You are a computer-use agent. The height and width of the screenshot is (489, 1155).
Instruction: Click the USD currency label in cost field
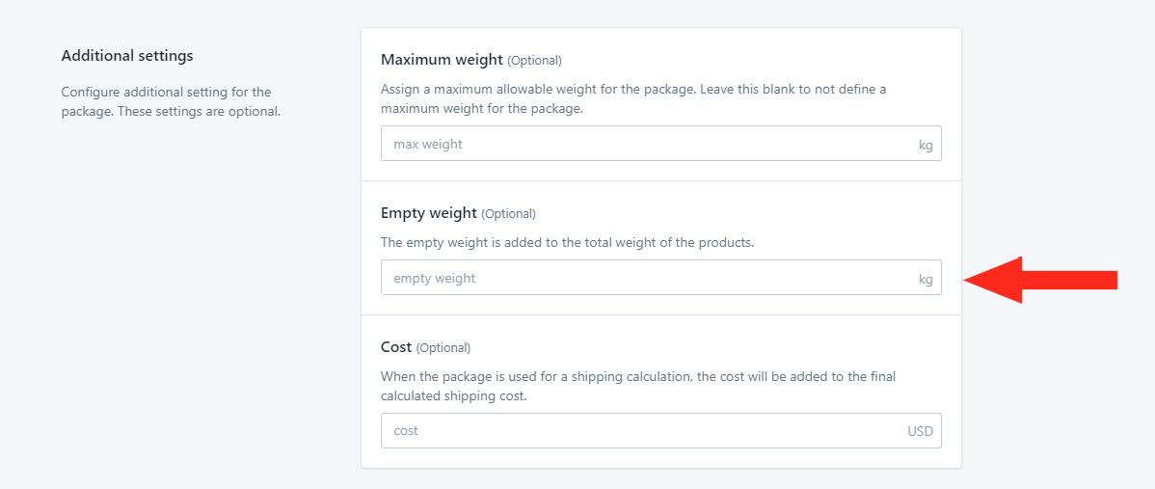pyautogui.click(x=920, y=431)
